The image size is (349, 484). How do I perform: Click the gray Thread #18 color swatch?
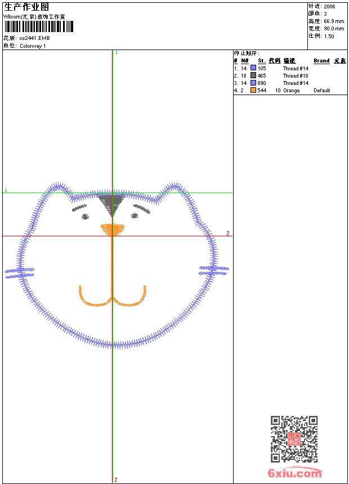point(253,75)
